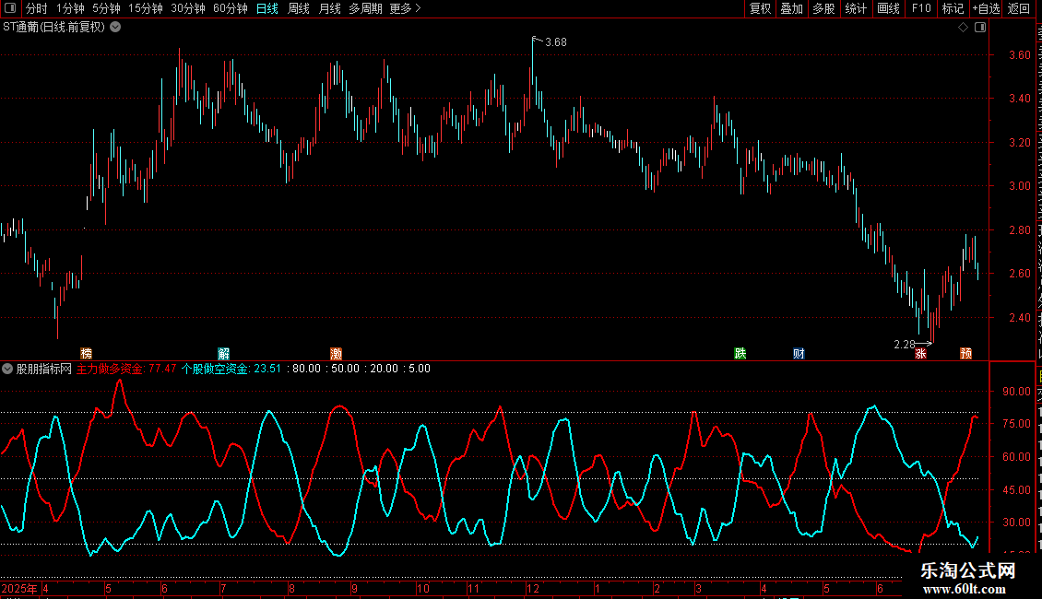
Task: Open the 财 info marker
Action: pos(799,353)
